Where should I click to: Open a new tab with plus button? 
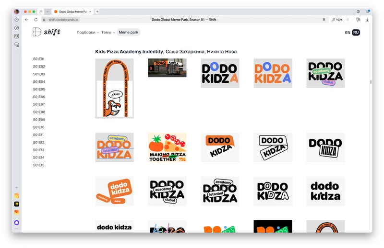(97, 11)
